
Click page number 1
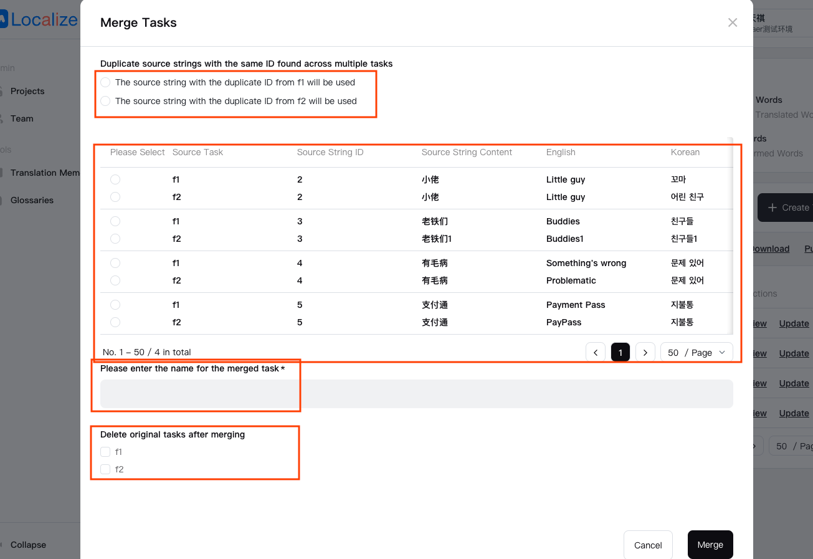620,353
